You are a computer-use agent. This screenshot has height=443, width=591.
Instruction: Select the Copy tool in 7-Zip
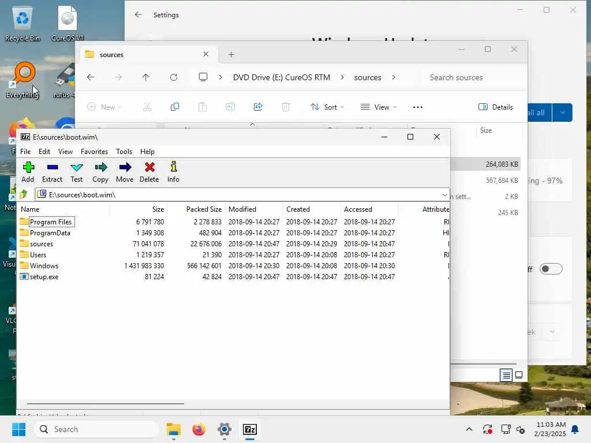coord(100,172)
